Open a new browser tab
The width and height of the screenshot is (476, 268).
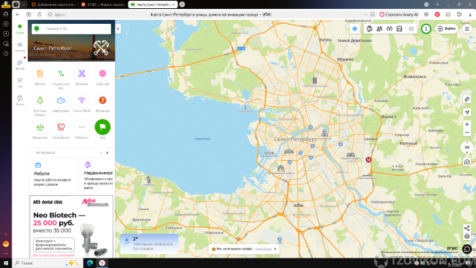click(182, 4)
